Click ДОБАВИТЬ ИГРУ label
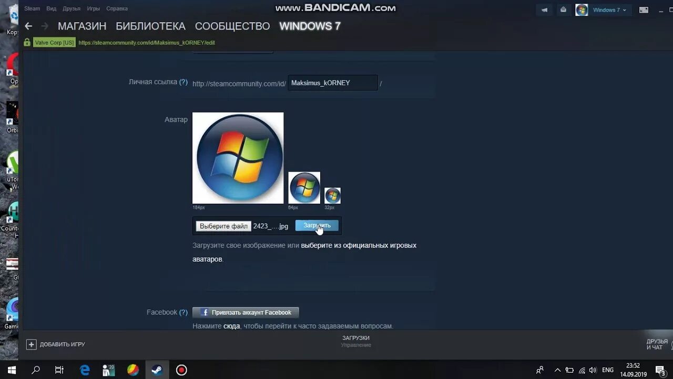 (62, 344)
